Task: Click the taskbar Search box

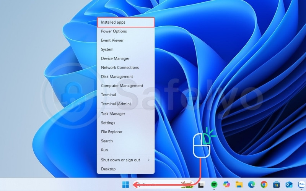Action: click(x=164, y=185)
